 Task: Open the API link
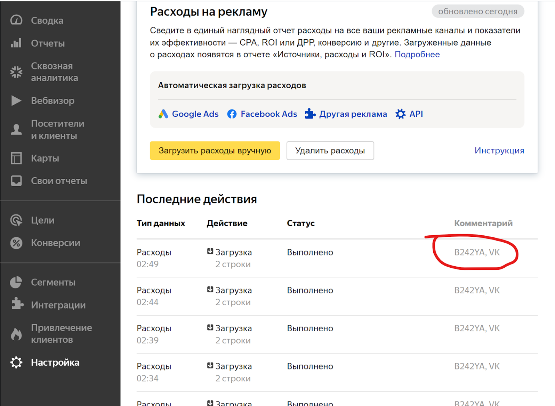[416, 114]
